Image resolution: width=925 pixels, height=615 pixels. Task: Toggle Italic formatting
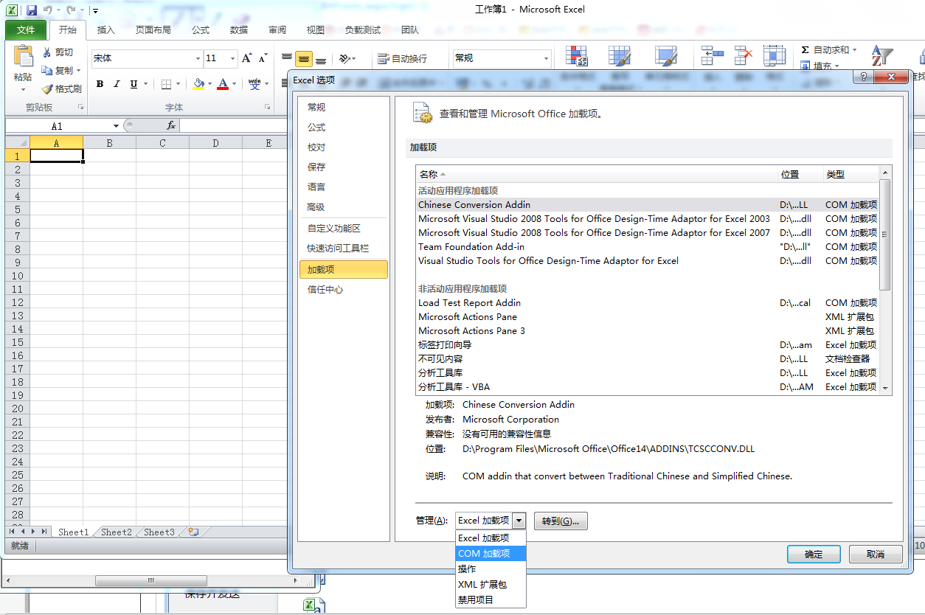tap(117, 84)
